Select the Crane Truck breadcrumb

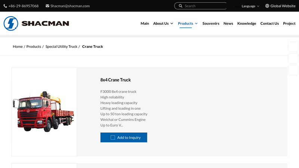coord(92,46)
